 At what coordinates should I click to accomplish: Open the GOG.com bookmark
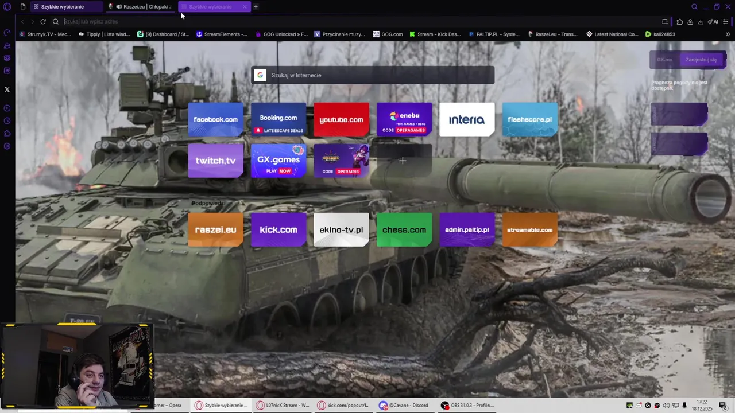(388, 34)
